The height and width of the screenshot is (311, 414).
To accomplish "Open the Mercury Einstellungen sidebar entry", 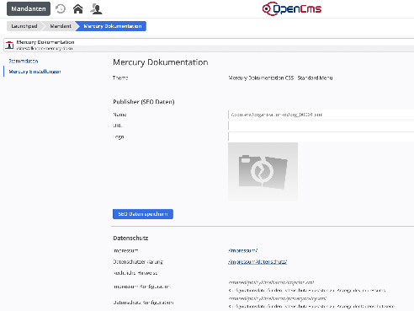I will (34, 72).
